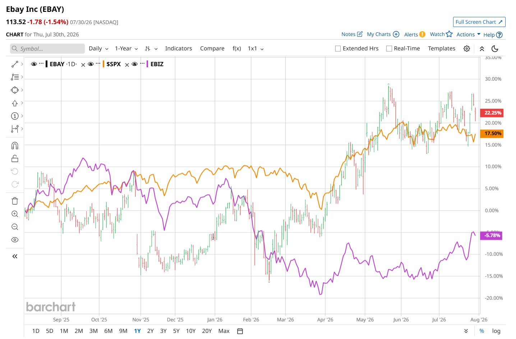This screenshot has height=339, width=516.
Task: Click the padlock lock-drawings icon
Action: coord(15,158)
